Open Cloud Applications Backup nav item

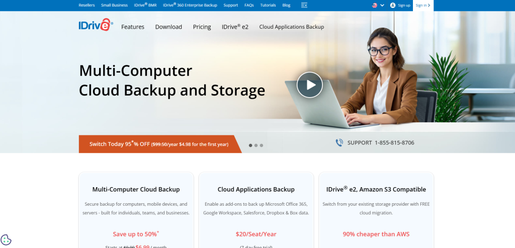coord(291,27)
